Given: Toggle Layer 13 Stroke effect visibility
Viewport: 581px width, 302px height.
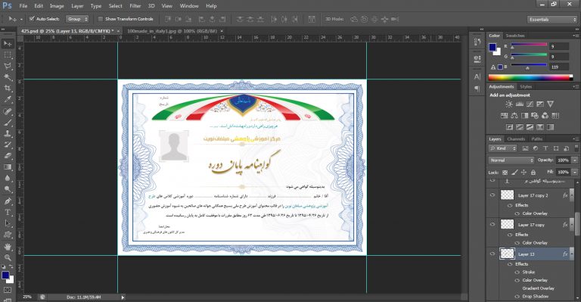Looking at the screenshot, I should pos(517,272).
